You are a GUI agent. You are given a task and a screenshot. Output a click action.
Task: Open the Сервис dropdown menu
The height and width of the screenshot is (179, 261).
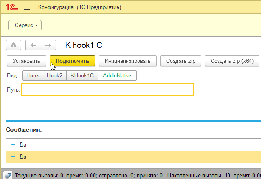(25, 25)
